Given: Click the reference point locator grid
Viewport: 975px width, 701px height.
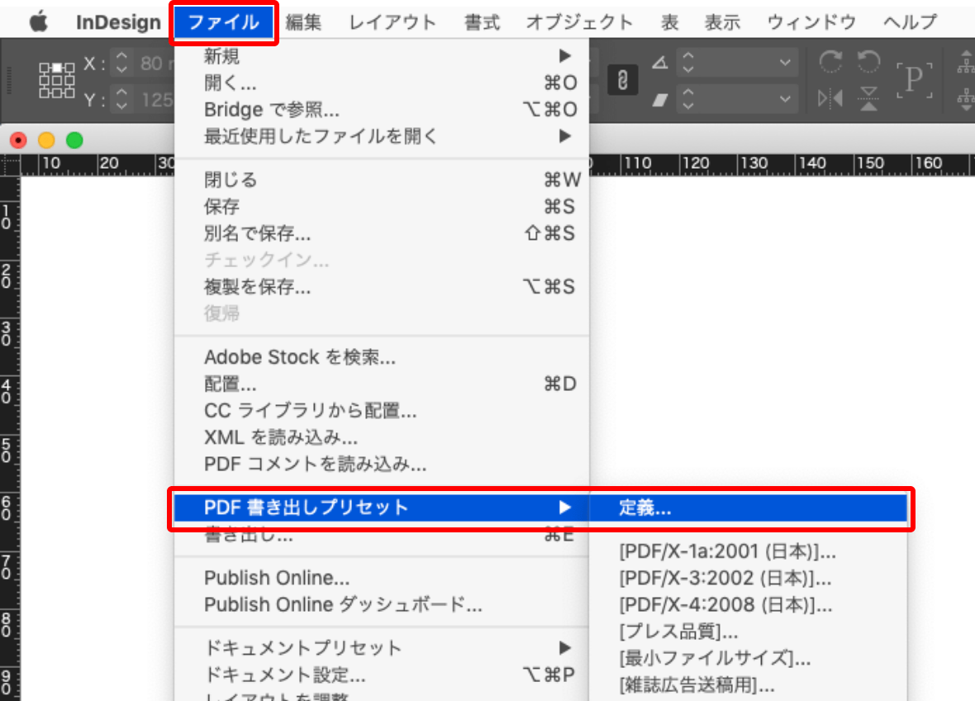Looking at the screenshot, I should [x=56, y=80].
